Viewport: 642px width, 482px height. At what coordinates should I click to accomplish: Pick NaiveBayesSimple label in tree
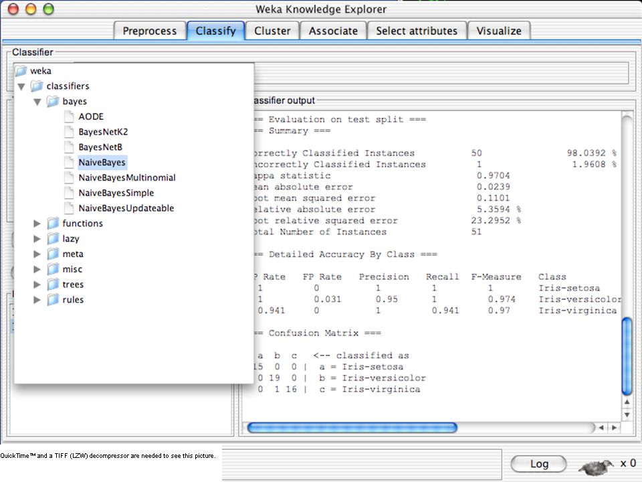coord(116,193)
